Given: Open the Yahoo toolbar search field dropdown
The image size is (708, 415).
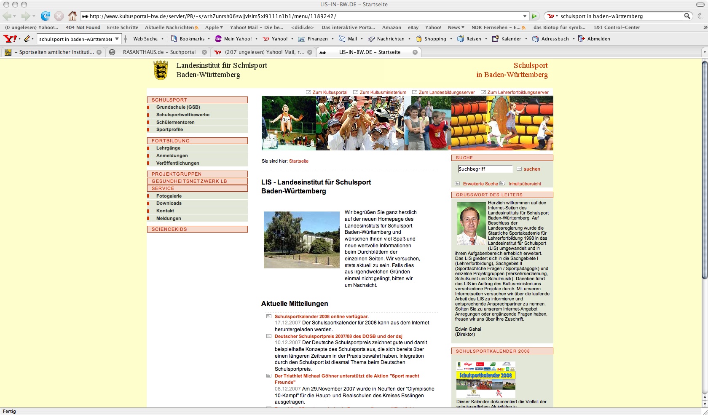Looking at the screenshot, I should pyautogui.click(x=117, y=39).
